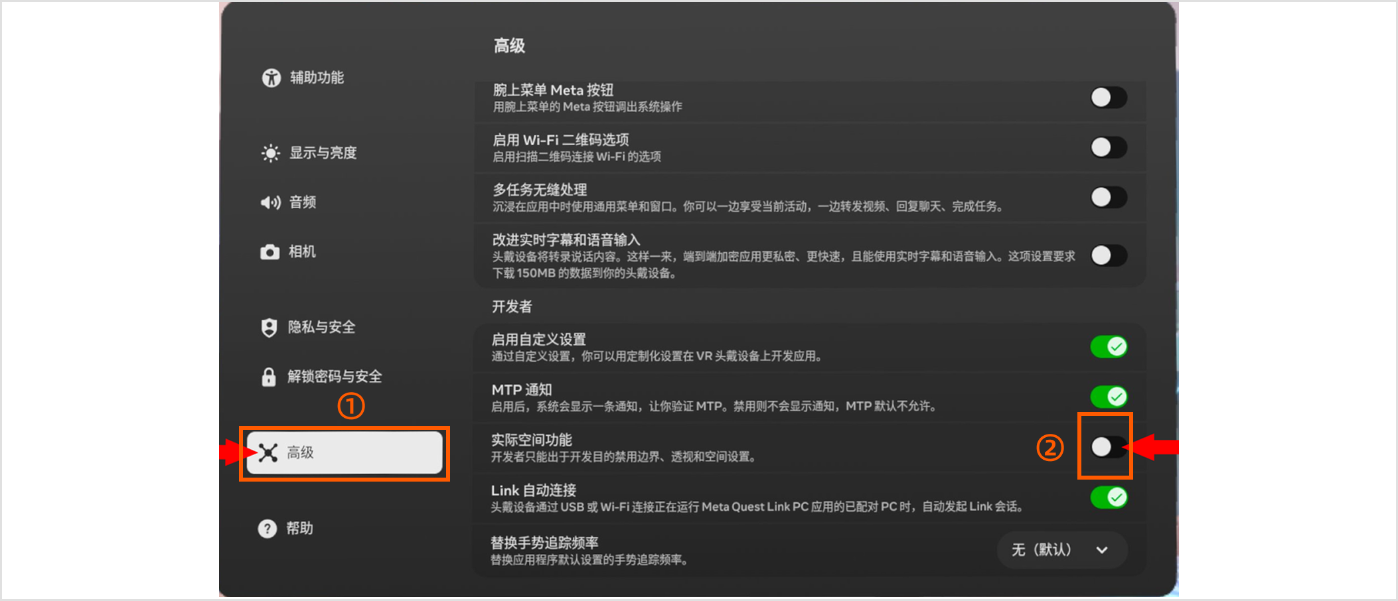
Task: Click the 显示与亮度 brightness icon
Action: point(272,153)
